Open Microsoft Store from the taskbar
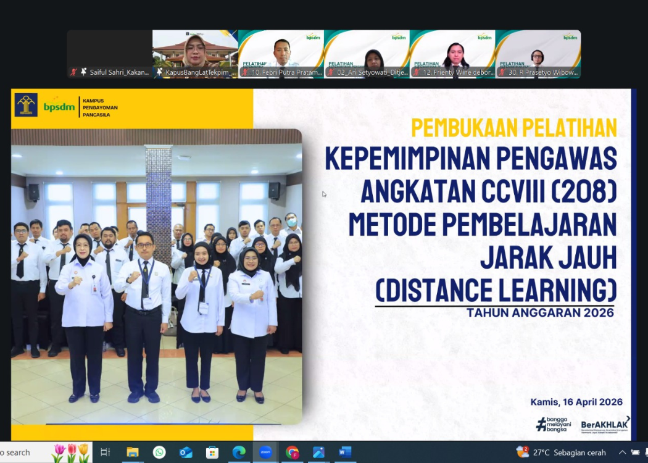This screenshot has height=463, width=648. (212, 453)
